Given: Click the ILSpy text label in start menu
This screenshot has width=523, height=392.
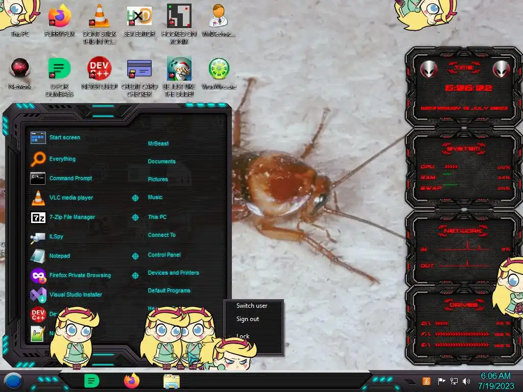Looking at the screenshot, I should click(56, 237).
